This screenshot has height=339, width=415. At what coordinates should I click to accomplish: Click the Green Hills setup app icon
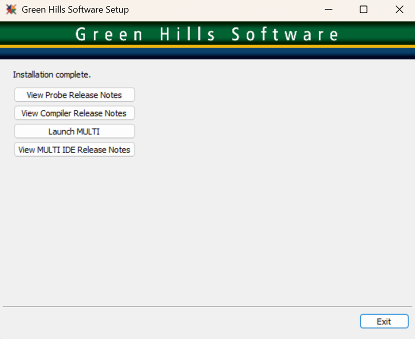(11, 10)
